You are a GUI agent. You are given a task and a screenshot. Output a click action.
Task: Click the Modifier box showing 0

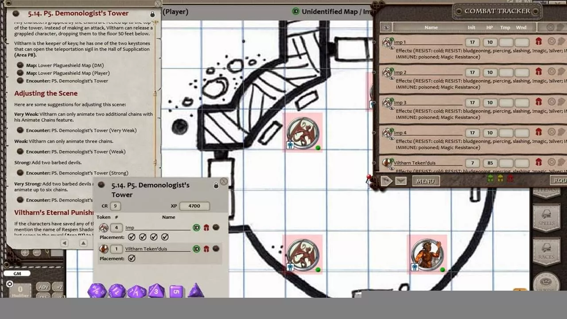(20, 291)
